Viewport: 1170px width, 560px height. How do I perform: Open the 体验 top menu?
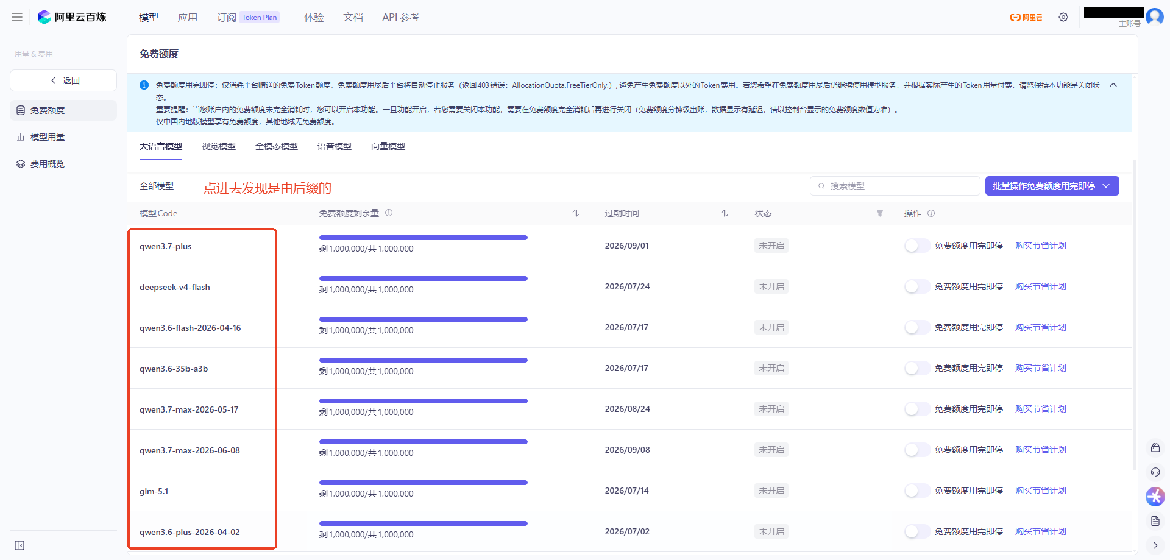tap(314, 17)
